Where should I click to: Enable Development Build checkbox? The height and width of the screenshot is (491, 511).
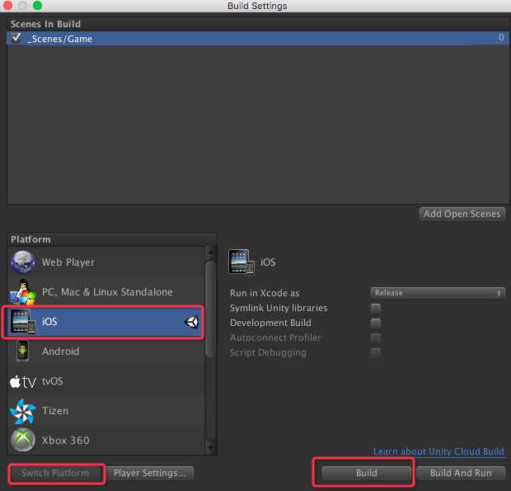coord(376,323)
